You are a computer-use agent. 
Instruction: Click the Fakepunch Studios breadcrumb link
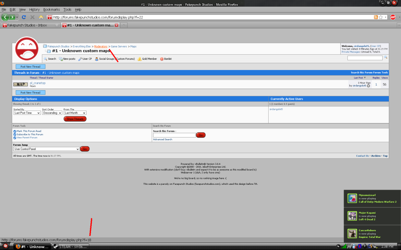point(58,46)
